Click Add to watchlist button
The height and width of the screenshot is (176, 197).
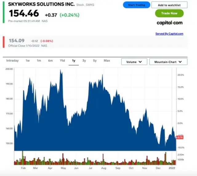pos(169,5)
